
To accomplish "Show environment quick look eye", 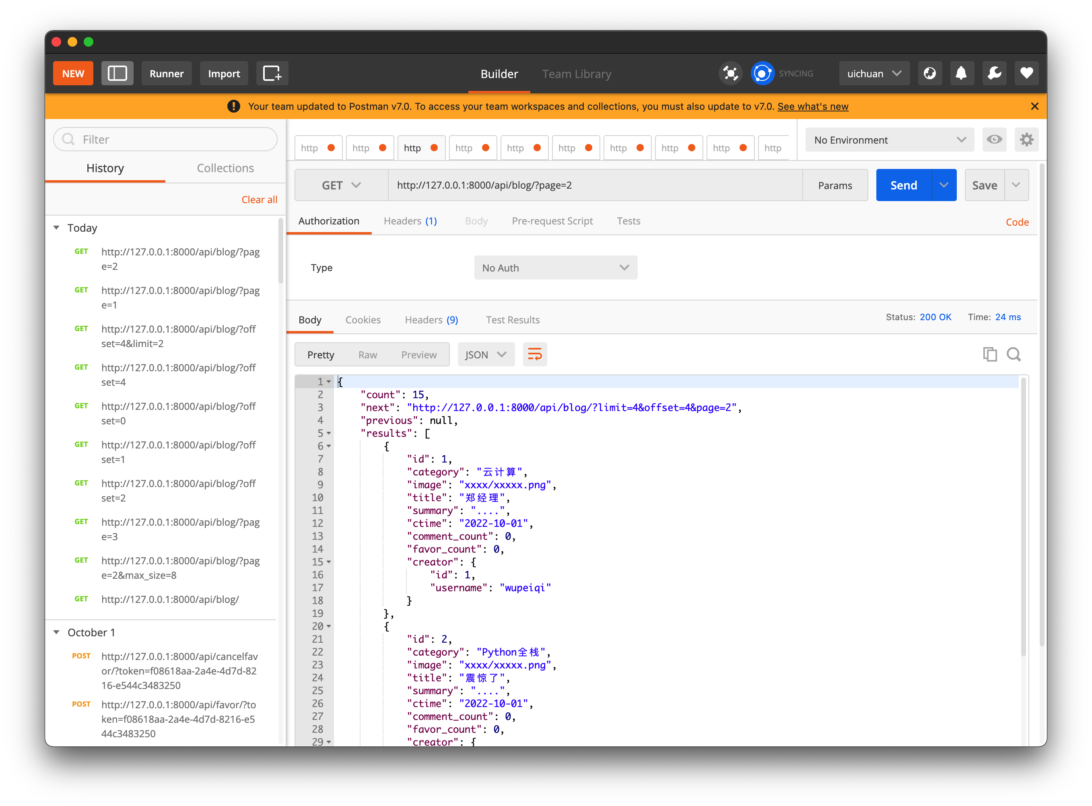I will pos(994,140).
